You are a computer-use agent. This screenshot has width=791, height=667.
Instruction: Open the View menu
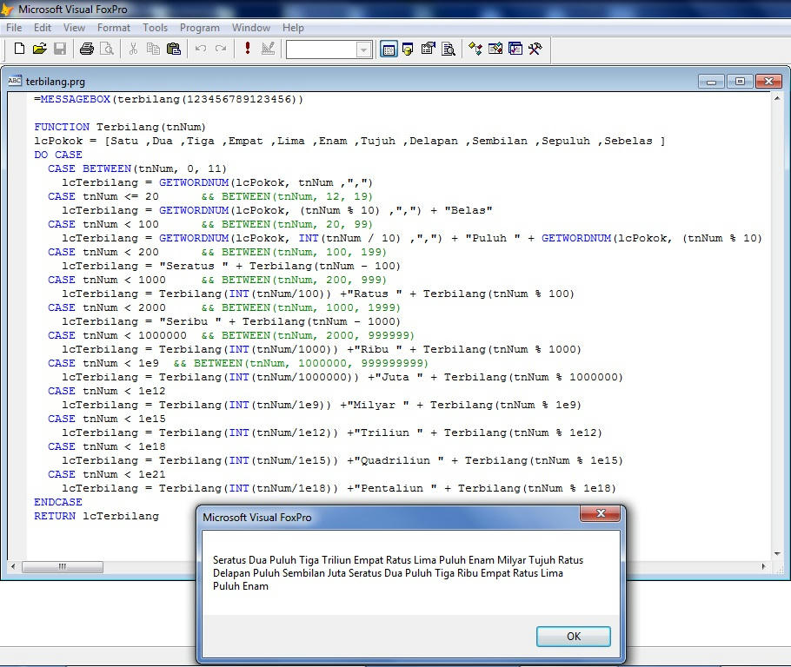[74, 28]
